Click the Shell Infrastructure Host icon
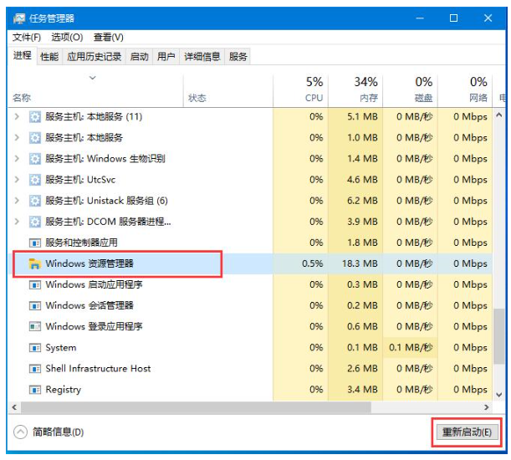 35,369
